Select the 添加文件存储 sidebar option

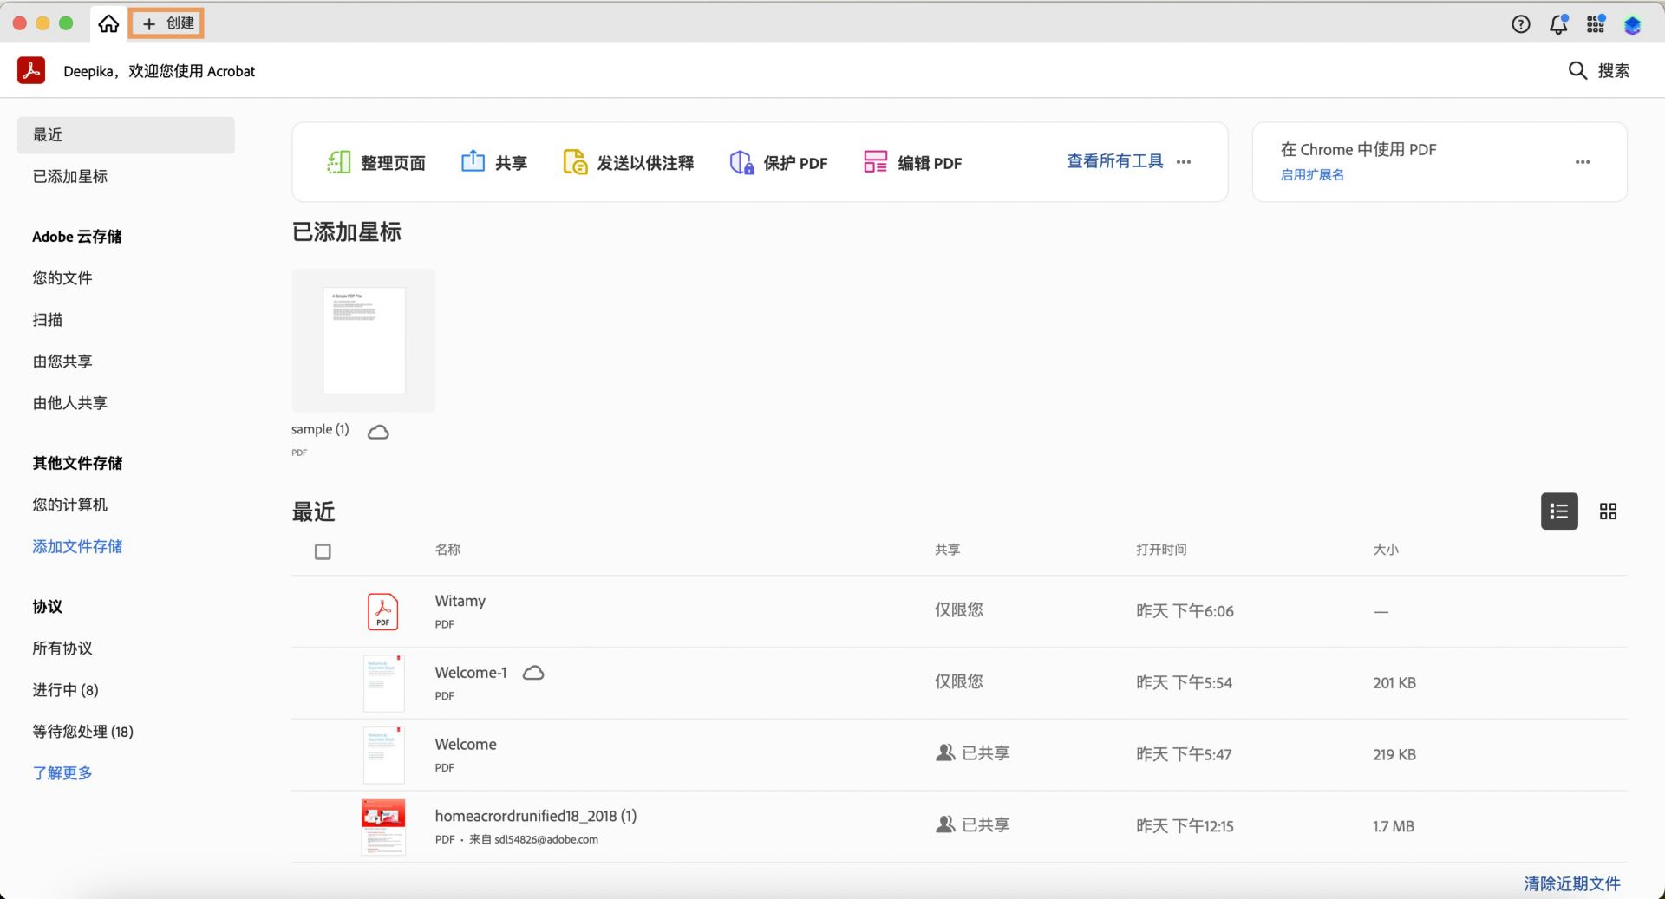(x=76, y=546)
